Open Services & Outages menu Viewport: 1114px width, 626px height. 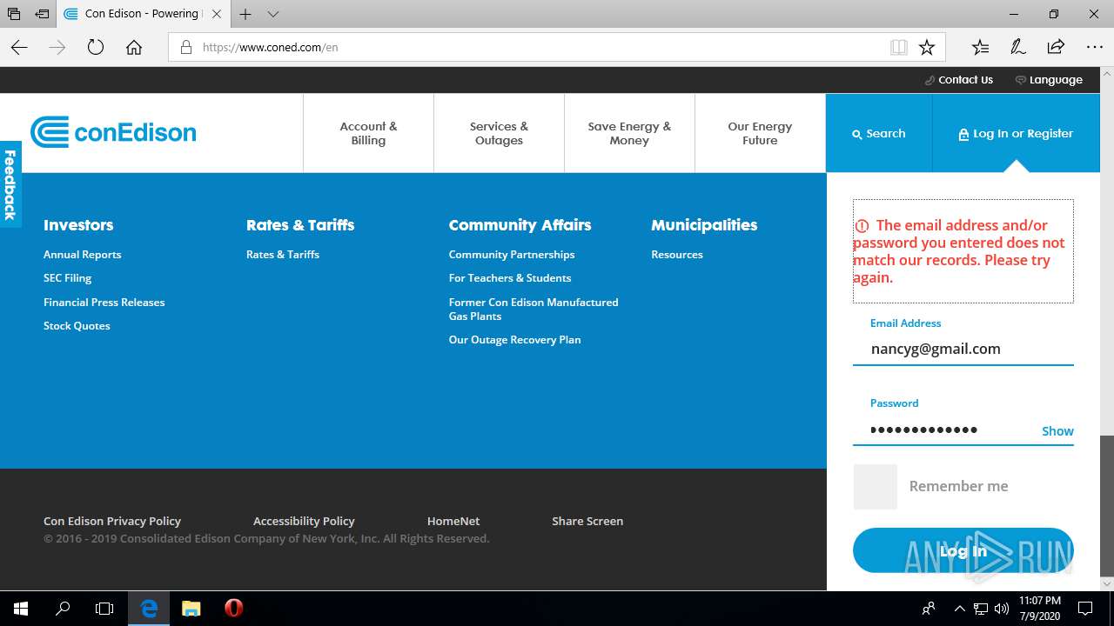(x=499, y=133)
